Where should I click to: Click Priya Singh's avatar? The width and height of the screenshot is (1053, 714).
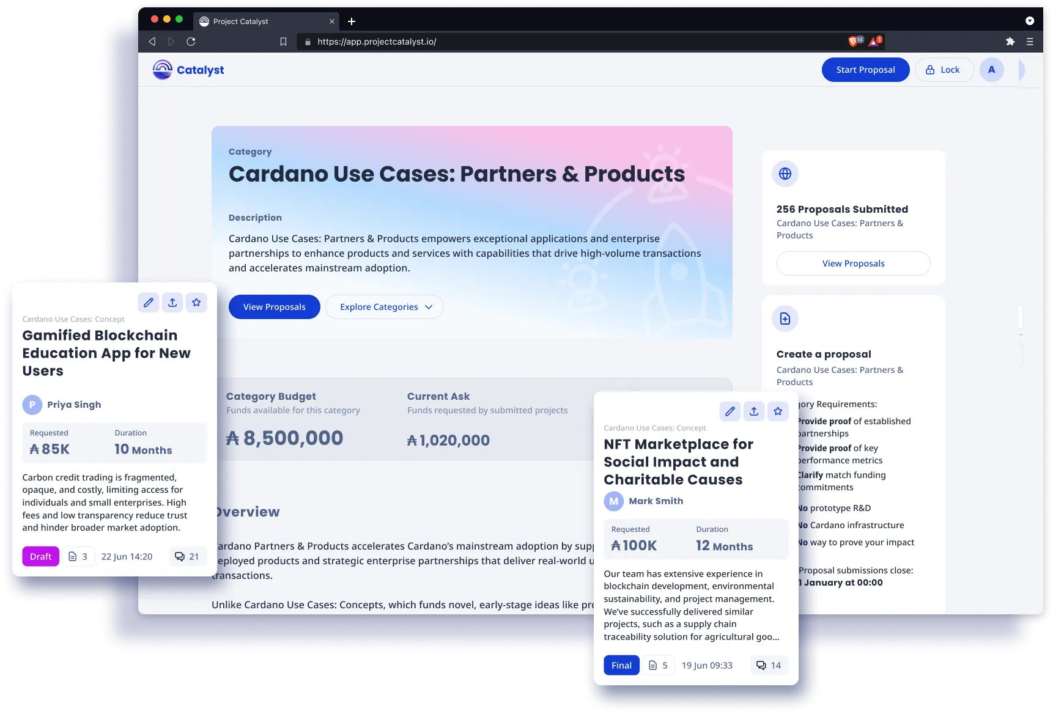[x=32, y=405]
